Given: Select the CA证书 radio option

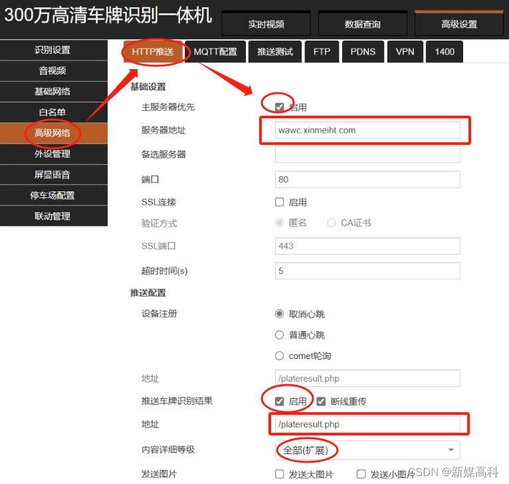Looking at the screenshot, I should tap(332, 223).
